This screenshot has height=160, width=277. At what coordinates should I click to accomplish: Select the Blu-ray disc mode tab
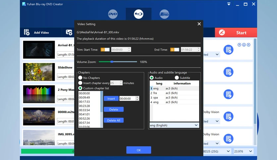pyautogui.click(x=138, y=14)
